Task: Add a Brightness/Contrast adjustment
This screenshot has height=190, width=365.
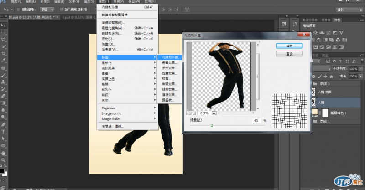Action: [315, 32]
